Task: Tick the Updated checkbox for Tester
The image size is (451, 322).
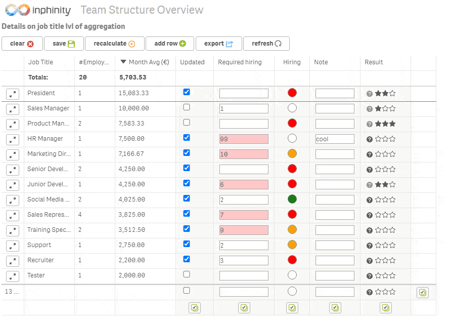Action: [187, 274]
